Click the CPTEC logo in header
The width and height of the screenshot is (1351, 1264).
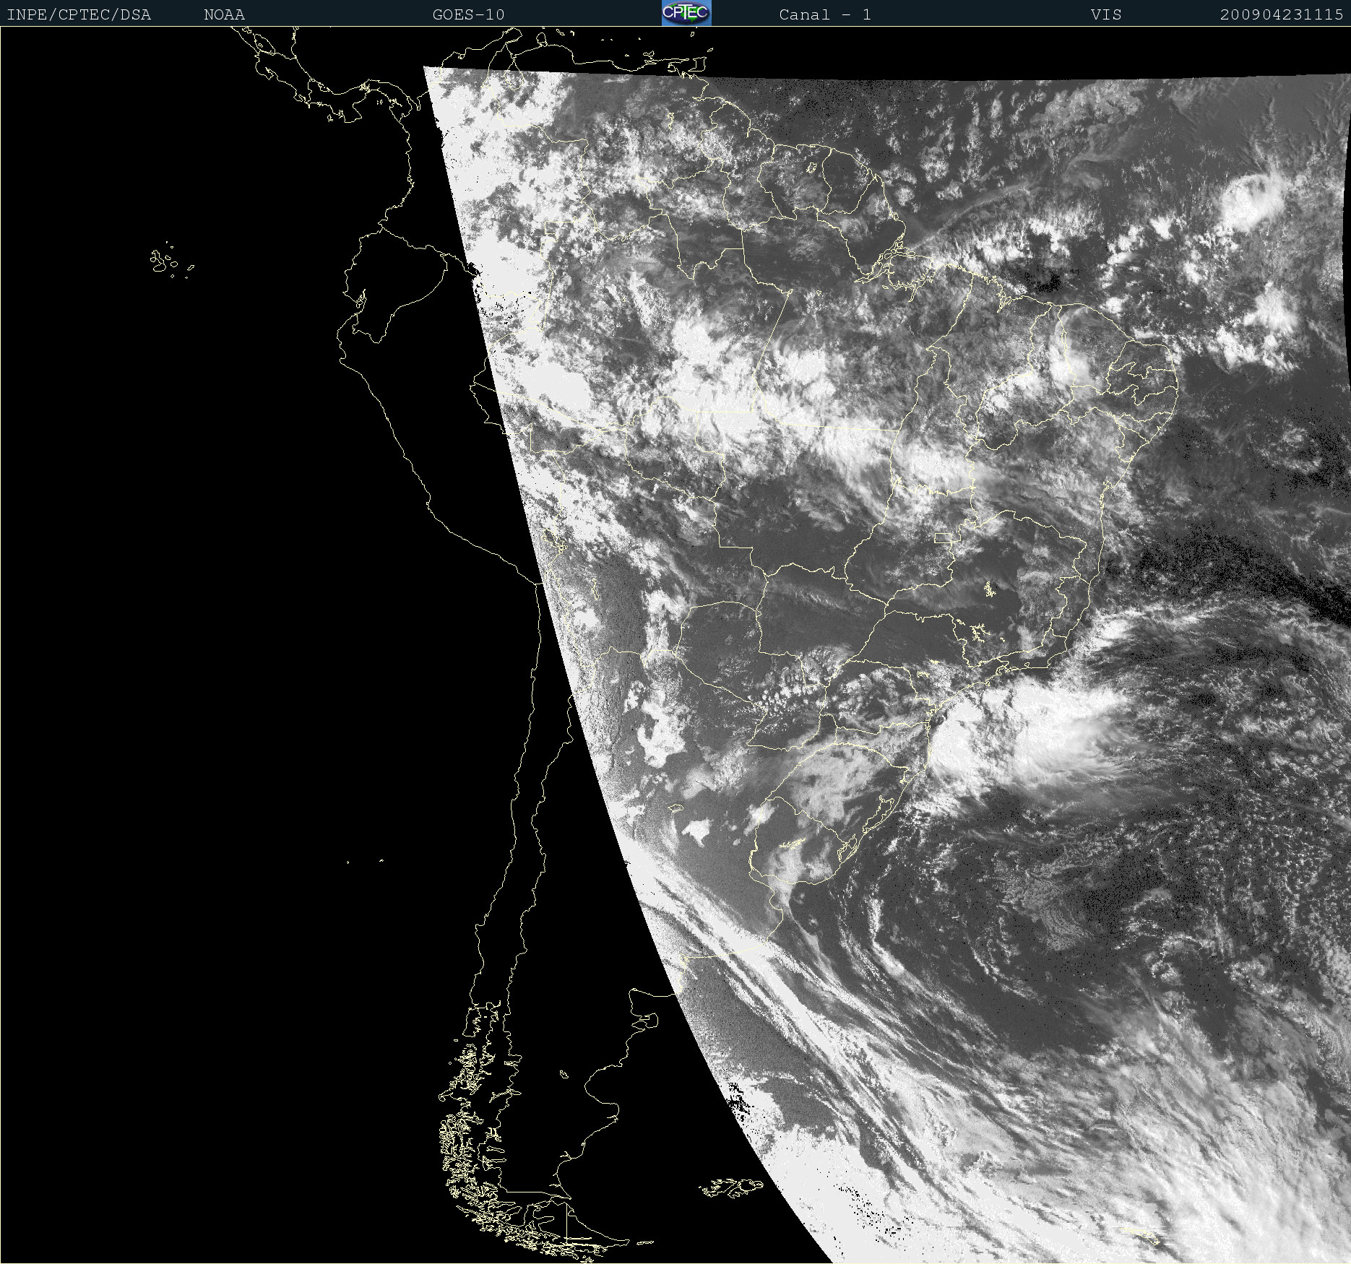(686, 13)
